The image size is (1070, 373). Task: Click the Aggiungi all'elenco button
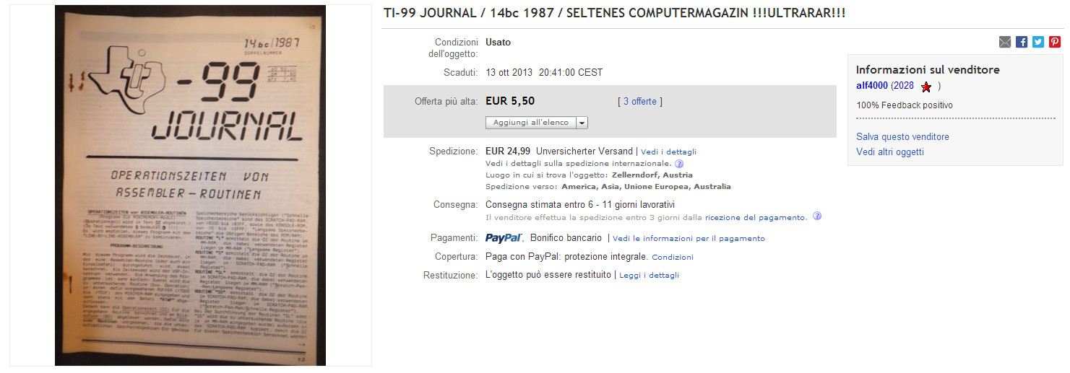click(x=531, y=123)
